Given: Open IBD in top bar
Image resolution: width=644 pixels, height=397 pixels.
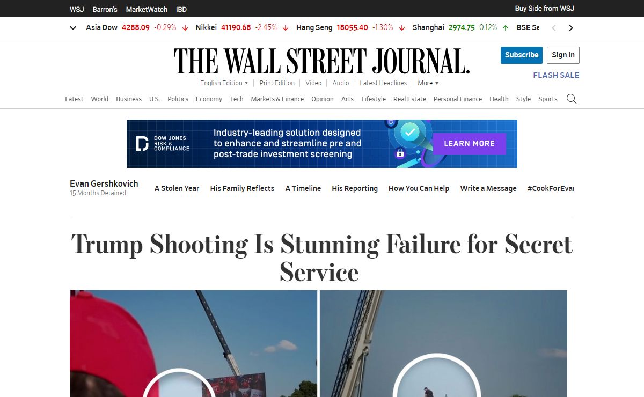Looking at the screenshot, I should coord(181,9).
